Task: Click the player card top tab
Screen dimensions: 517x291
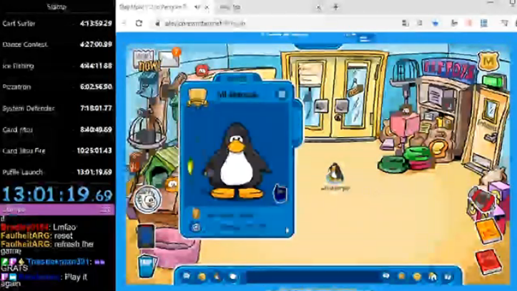Action: 237,78
